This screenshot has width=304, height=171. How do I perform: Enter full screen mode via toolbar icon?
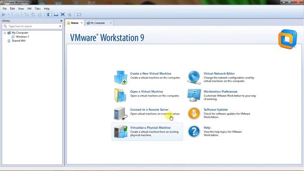tap(63, 15)
